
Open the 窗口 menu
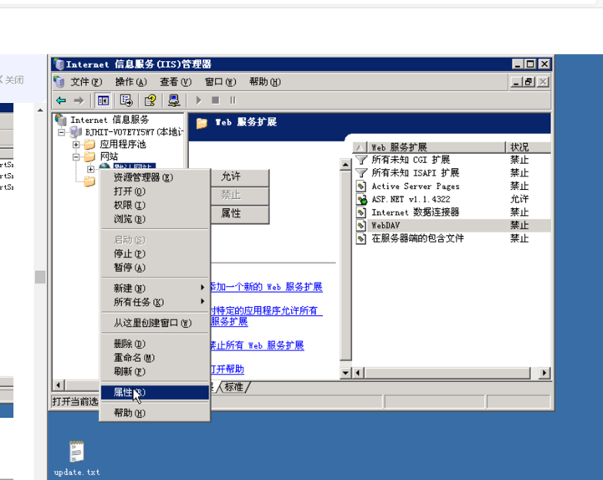(x=220, y=82)
